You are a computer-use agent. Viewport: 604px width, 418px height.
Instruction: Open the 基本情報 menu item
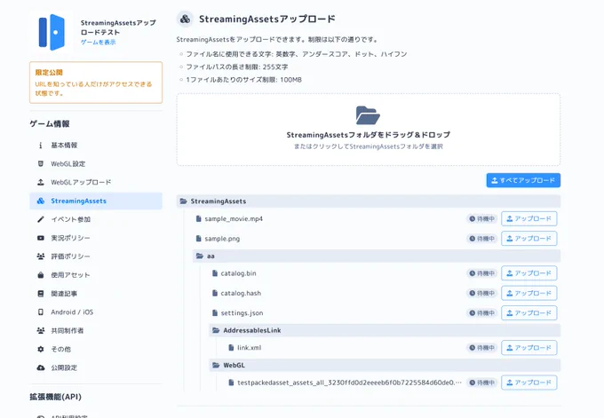tap(96, 146)
